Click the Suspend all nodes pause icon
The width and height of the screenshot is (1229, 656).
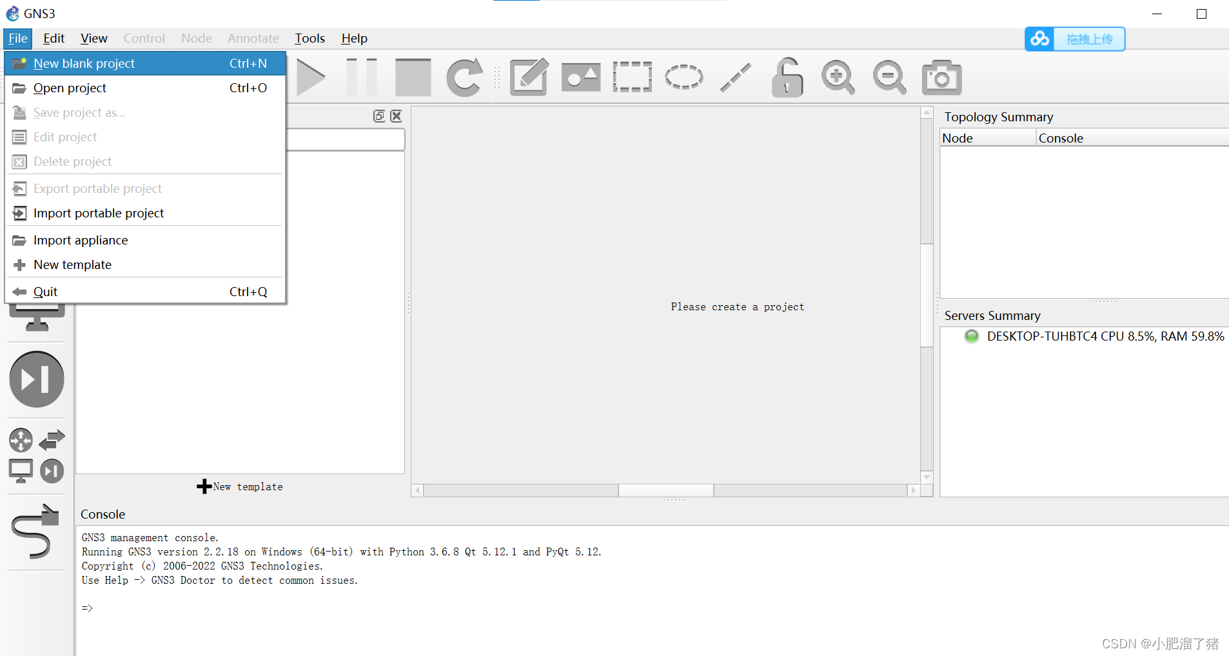point(362,77)
